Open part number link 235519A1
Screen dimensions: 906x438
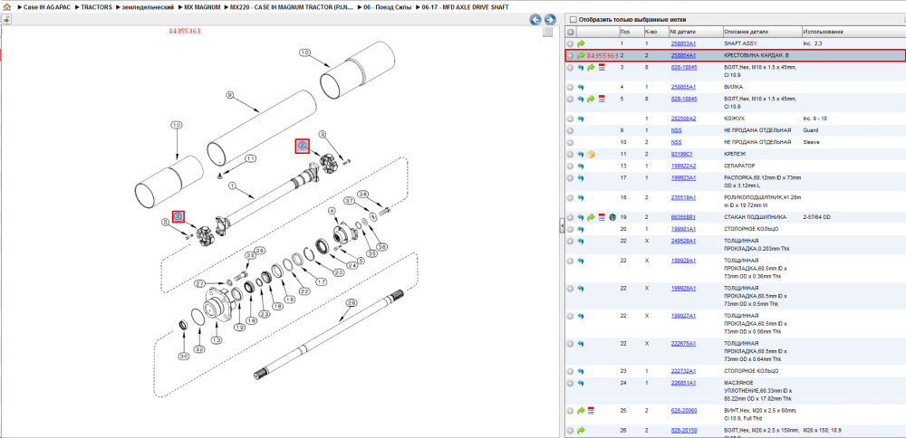(x=683, y=197)
